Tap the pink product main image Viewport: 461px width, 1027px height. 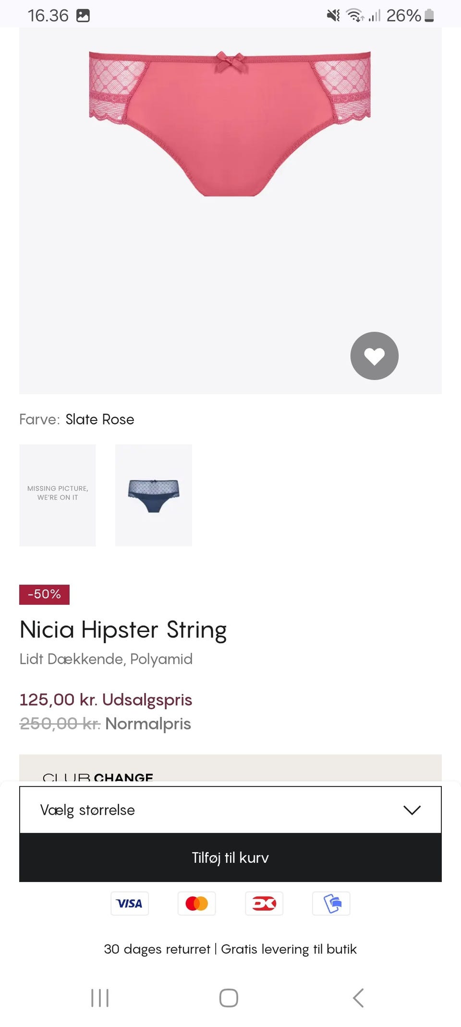coord(230,125)
